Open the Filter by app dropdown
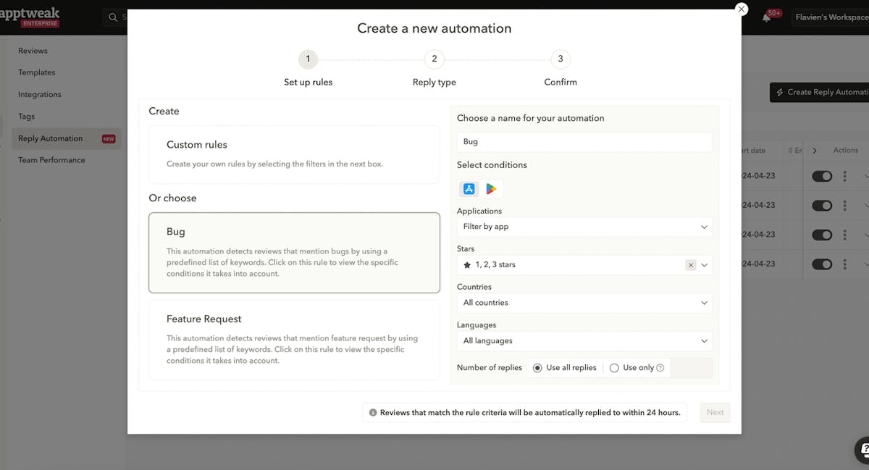Screen dimensions: 869x470 point(584,227)
